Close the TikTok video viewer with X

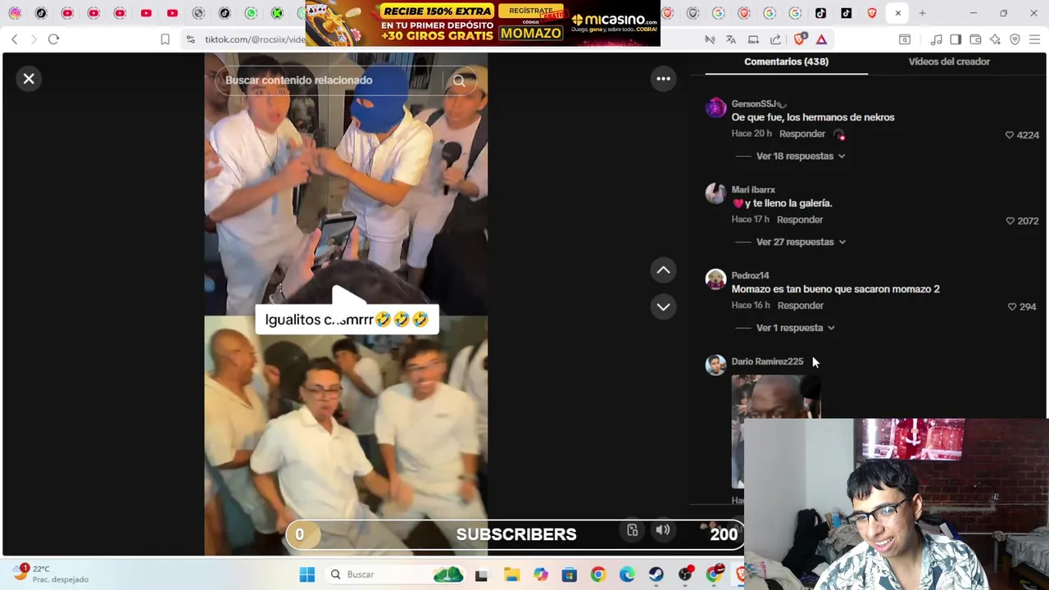[29, 79]
